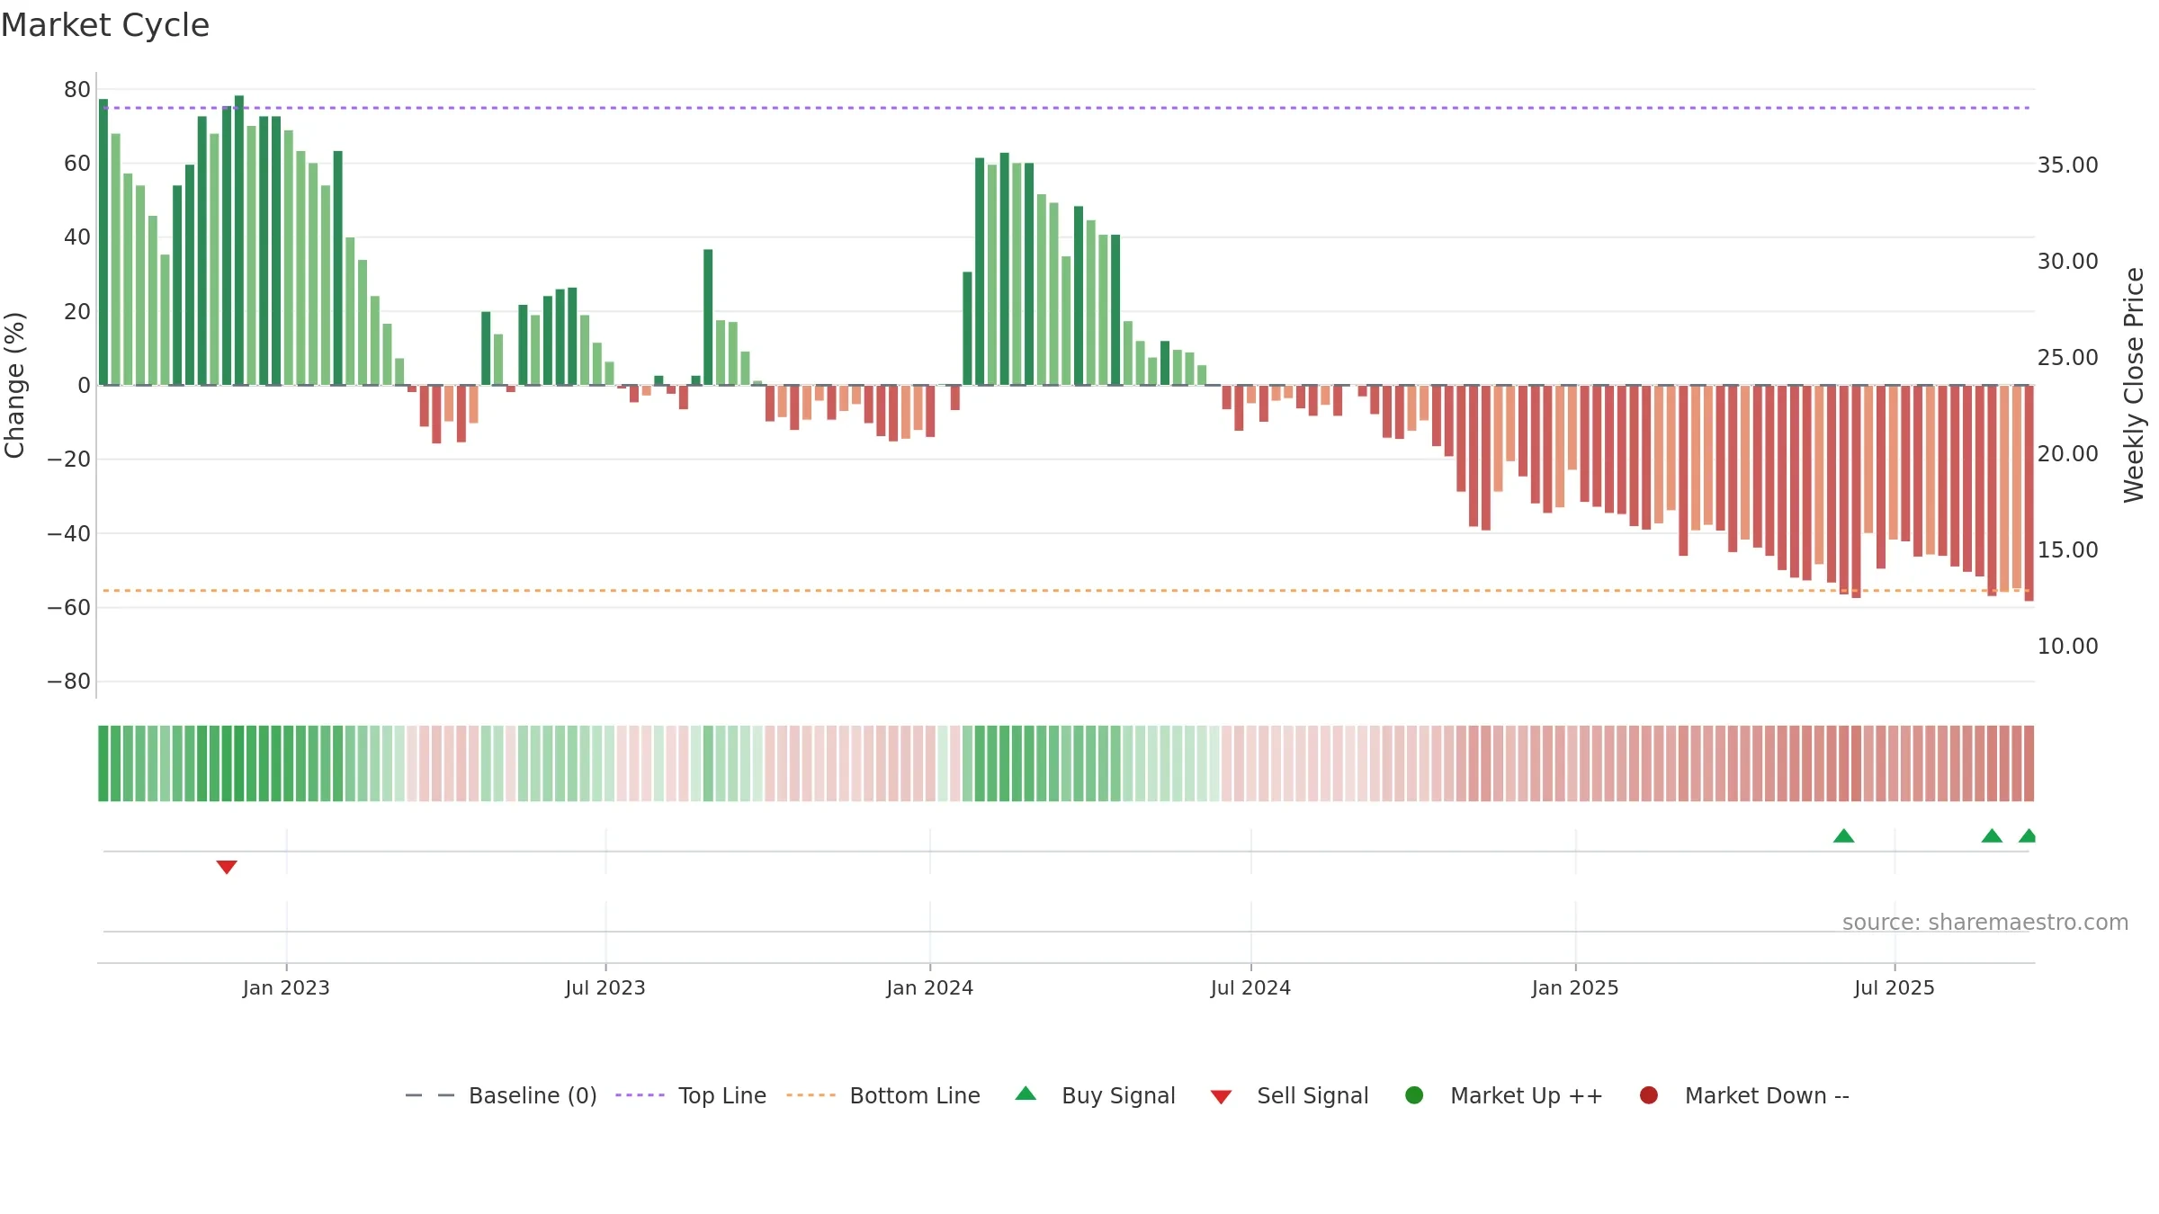Viewport: 2159px width, 1214px height.
Task: Click the Jan 2024 x-axis label
Action: tap(929, 987)
